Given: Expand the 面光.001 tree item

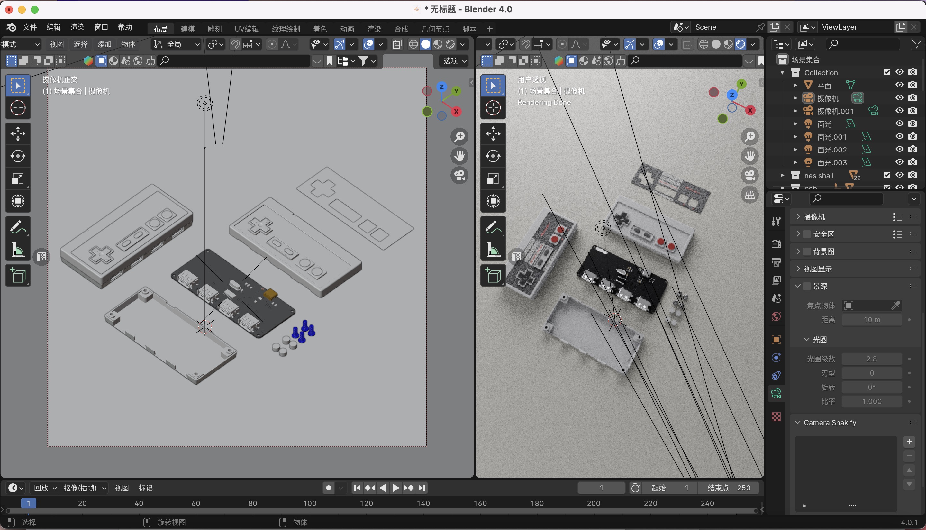Looking at the screenshot, I should [795, 137].
